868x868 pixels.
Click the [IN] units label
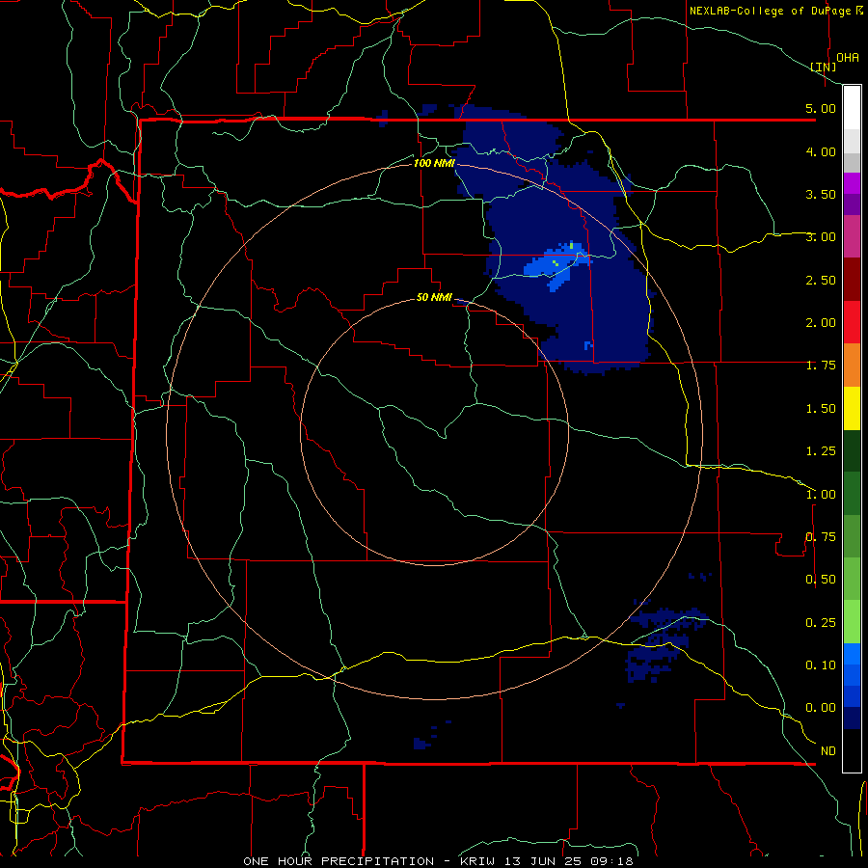pos(824,67)
